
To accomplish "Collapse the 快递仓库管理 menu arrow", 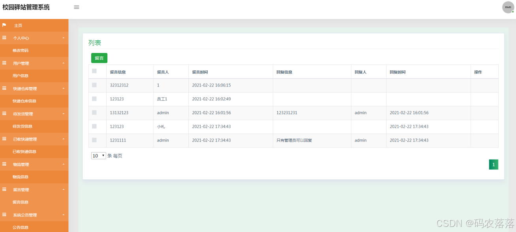I will coord(64,89).
